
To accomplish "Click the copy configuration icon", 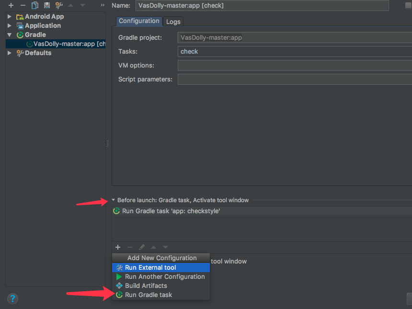I will (x=34, y=5).
